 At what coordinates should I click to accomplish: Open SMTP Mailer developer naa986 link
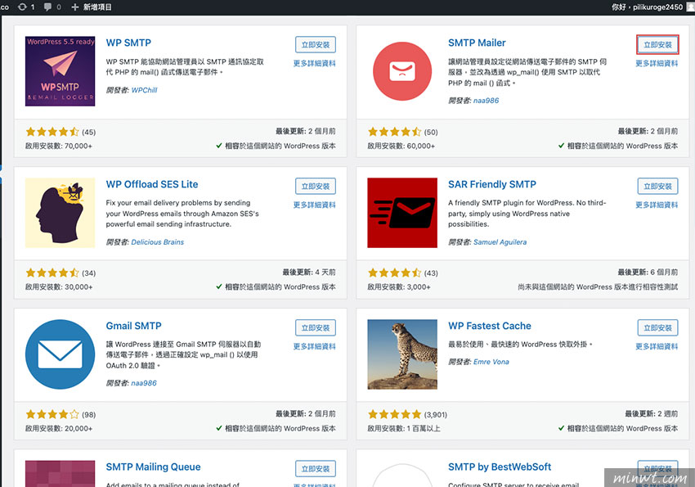pos(486,101)
